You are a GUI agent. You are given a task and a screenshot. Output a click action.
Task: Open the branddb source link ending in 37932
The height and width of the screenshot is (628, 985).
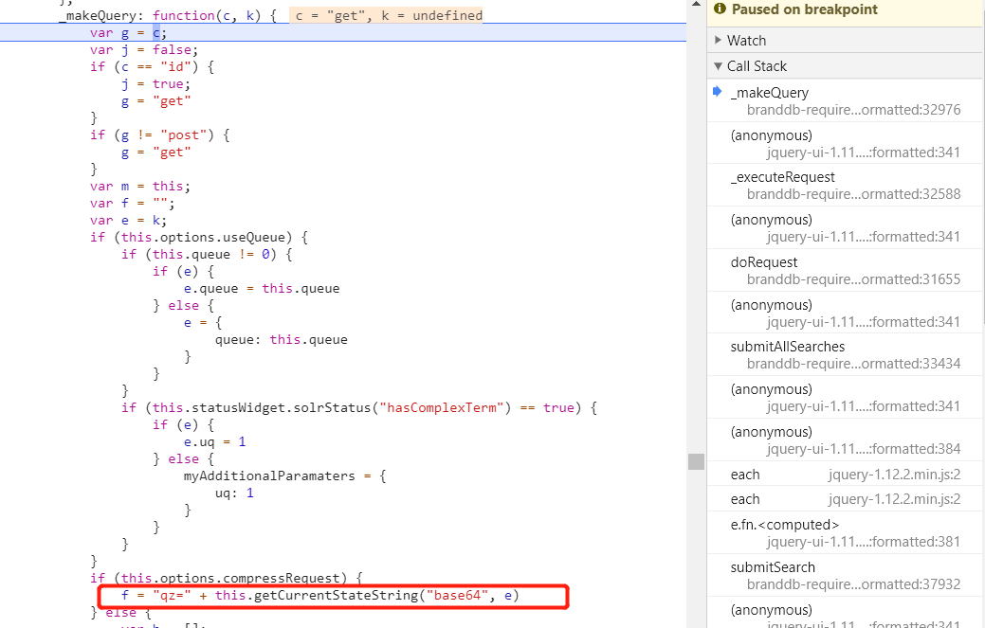click(x=853, y=584)
